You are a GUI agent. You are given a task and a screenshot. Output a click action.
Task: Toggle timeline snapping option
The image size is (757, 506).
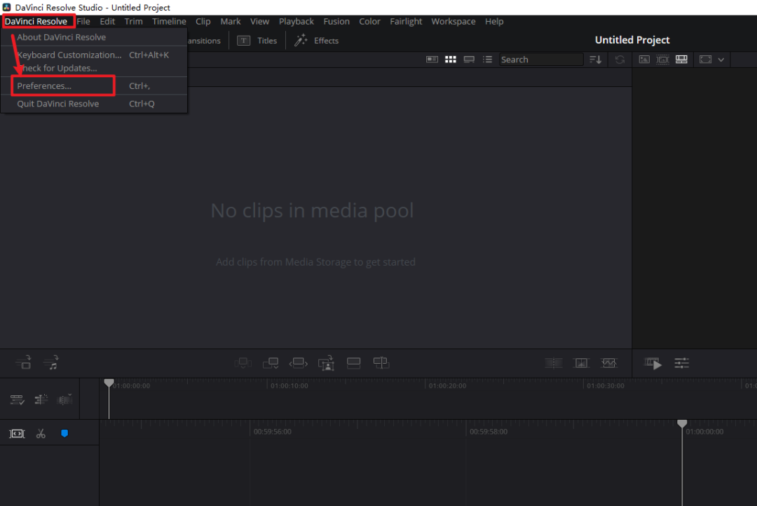(x=41, y=399)
